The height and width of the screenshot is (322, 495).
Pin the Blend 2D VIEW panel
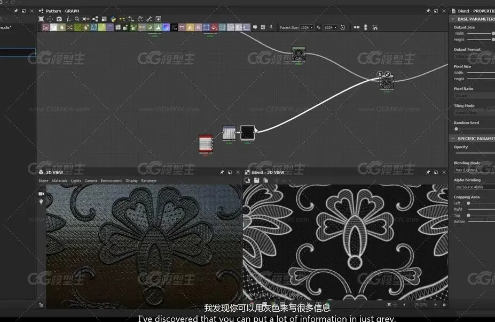428,172
